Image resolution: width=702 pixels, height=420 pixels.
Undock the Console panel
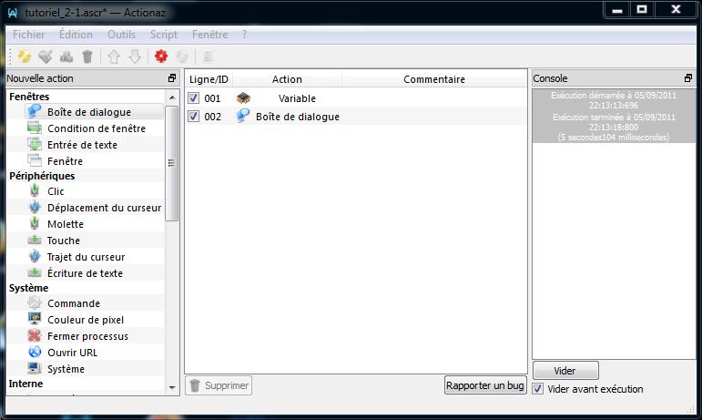click(688, 78)
